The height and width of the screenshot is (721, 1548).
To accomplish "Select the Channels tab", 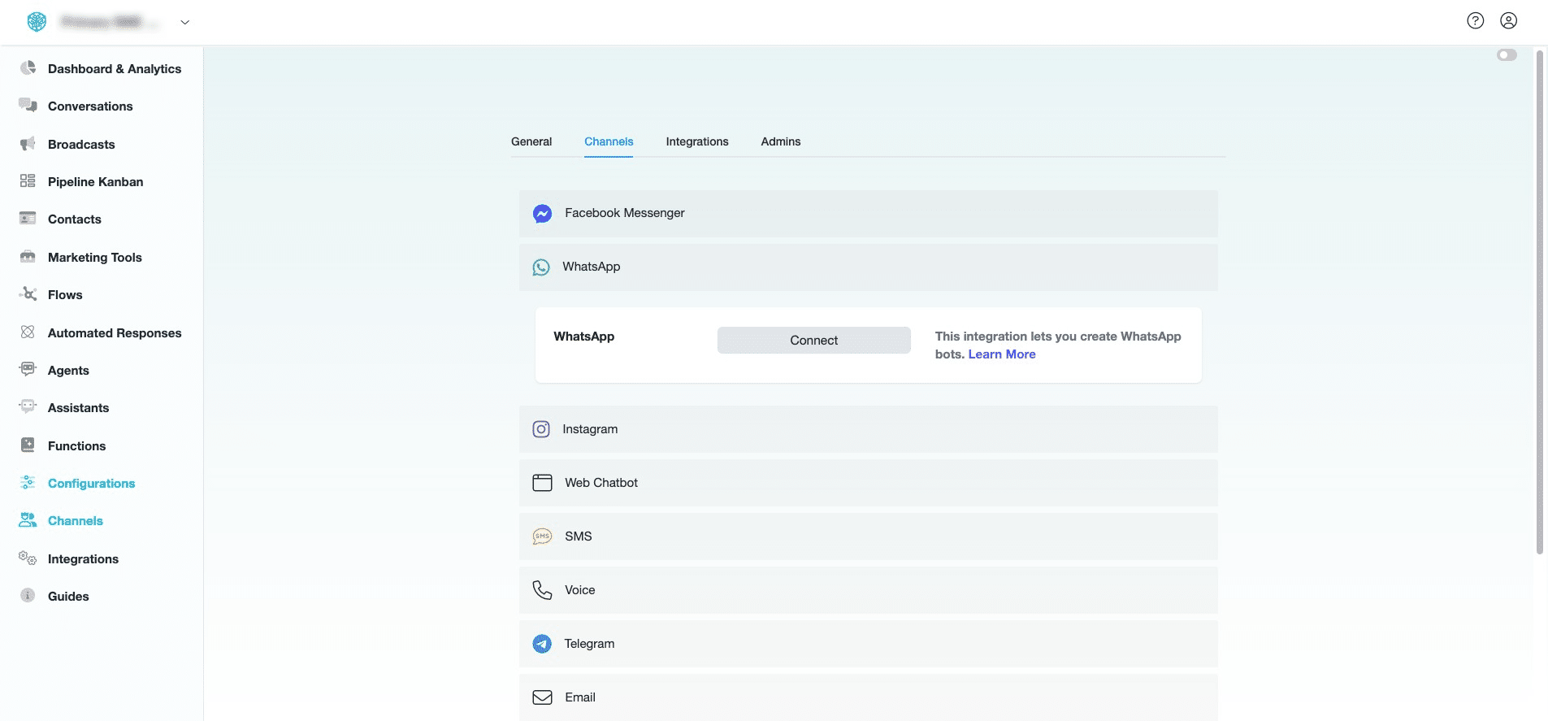I will point(609,141).
